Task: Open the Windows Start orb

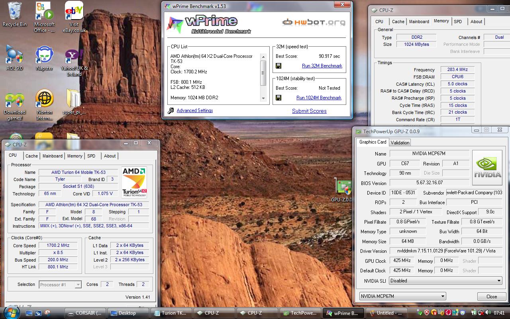Action: click(x=12, y=312)
